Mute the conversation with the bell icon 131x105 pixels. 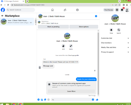[x=111, y=30]
